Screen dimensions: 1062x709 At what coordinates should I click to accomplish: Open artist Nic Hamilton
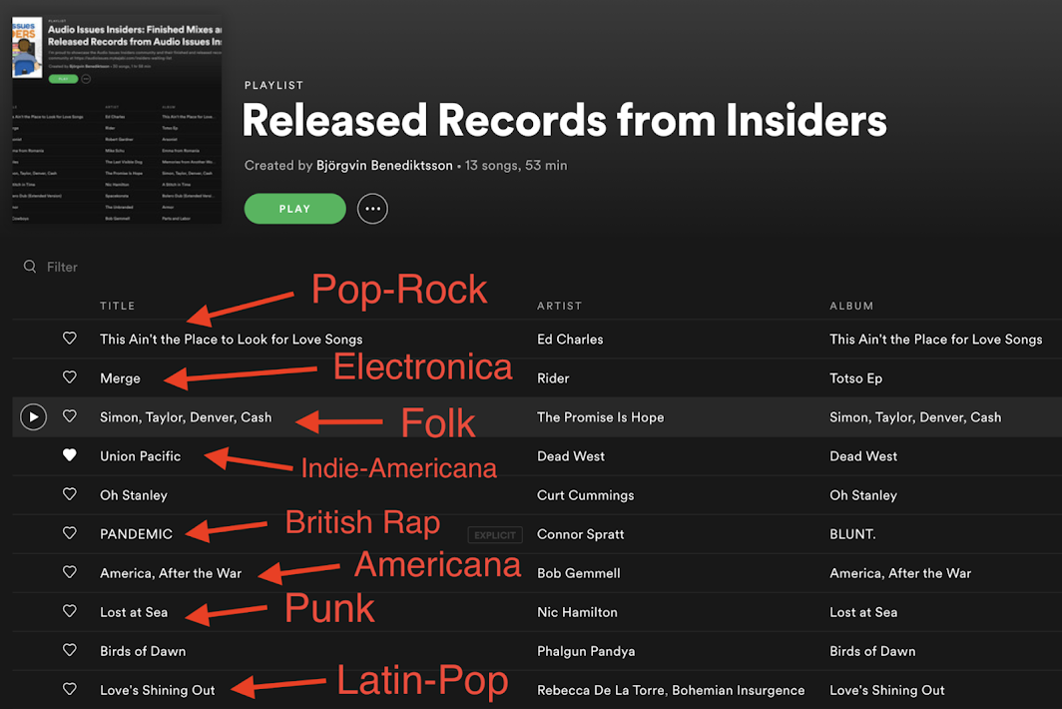tap(577, 612)
